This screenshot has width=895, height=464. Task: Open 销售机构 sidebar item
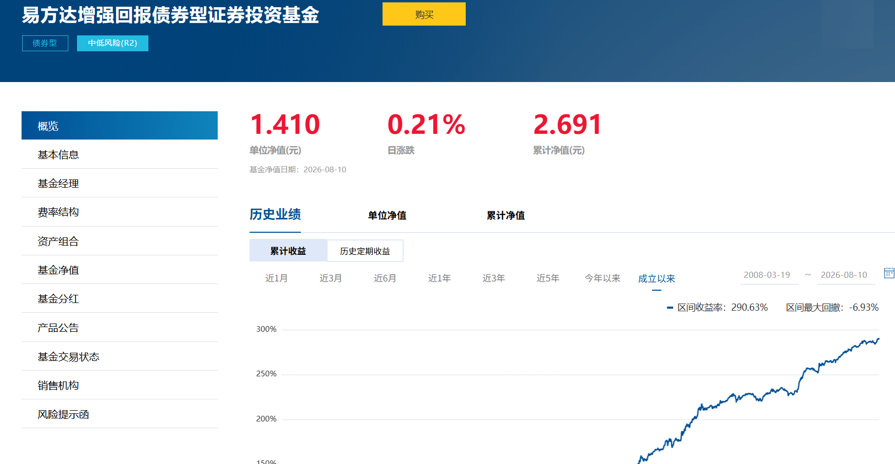click(x=120, y=385)
